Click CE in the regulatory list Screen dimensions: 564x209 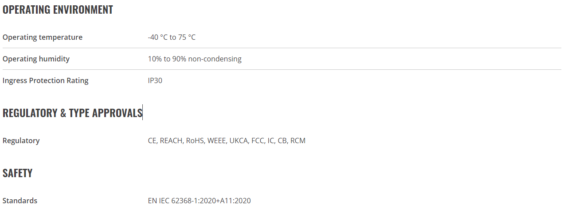(152, 141)
